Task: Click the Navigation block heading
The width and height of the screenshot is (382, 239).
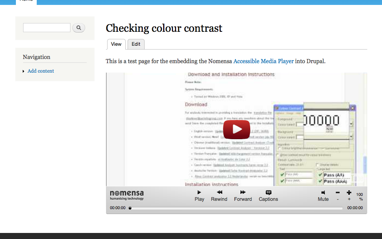Action: point(37,57)
